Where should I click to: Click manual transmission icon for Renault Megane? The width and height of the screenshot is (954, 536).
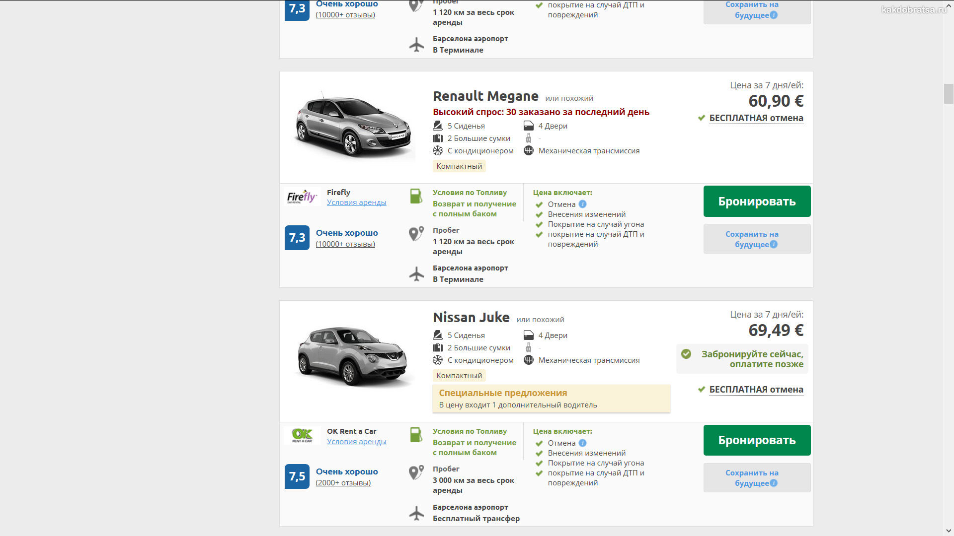pyautogui.click(x=529, y=150)
